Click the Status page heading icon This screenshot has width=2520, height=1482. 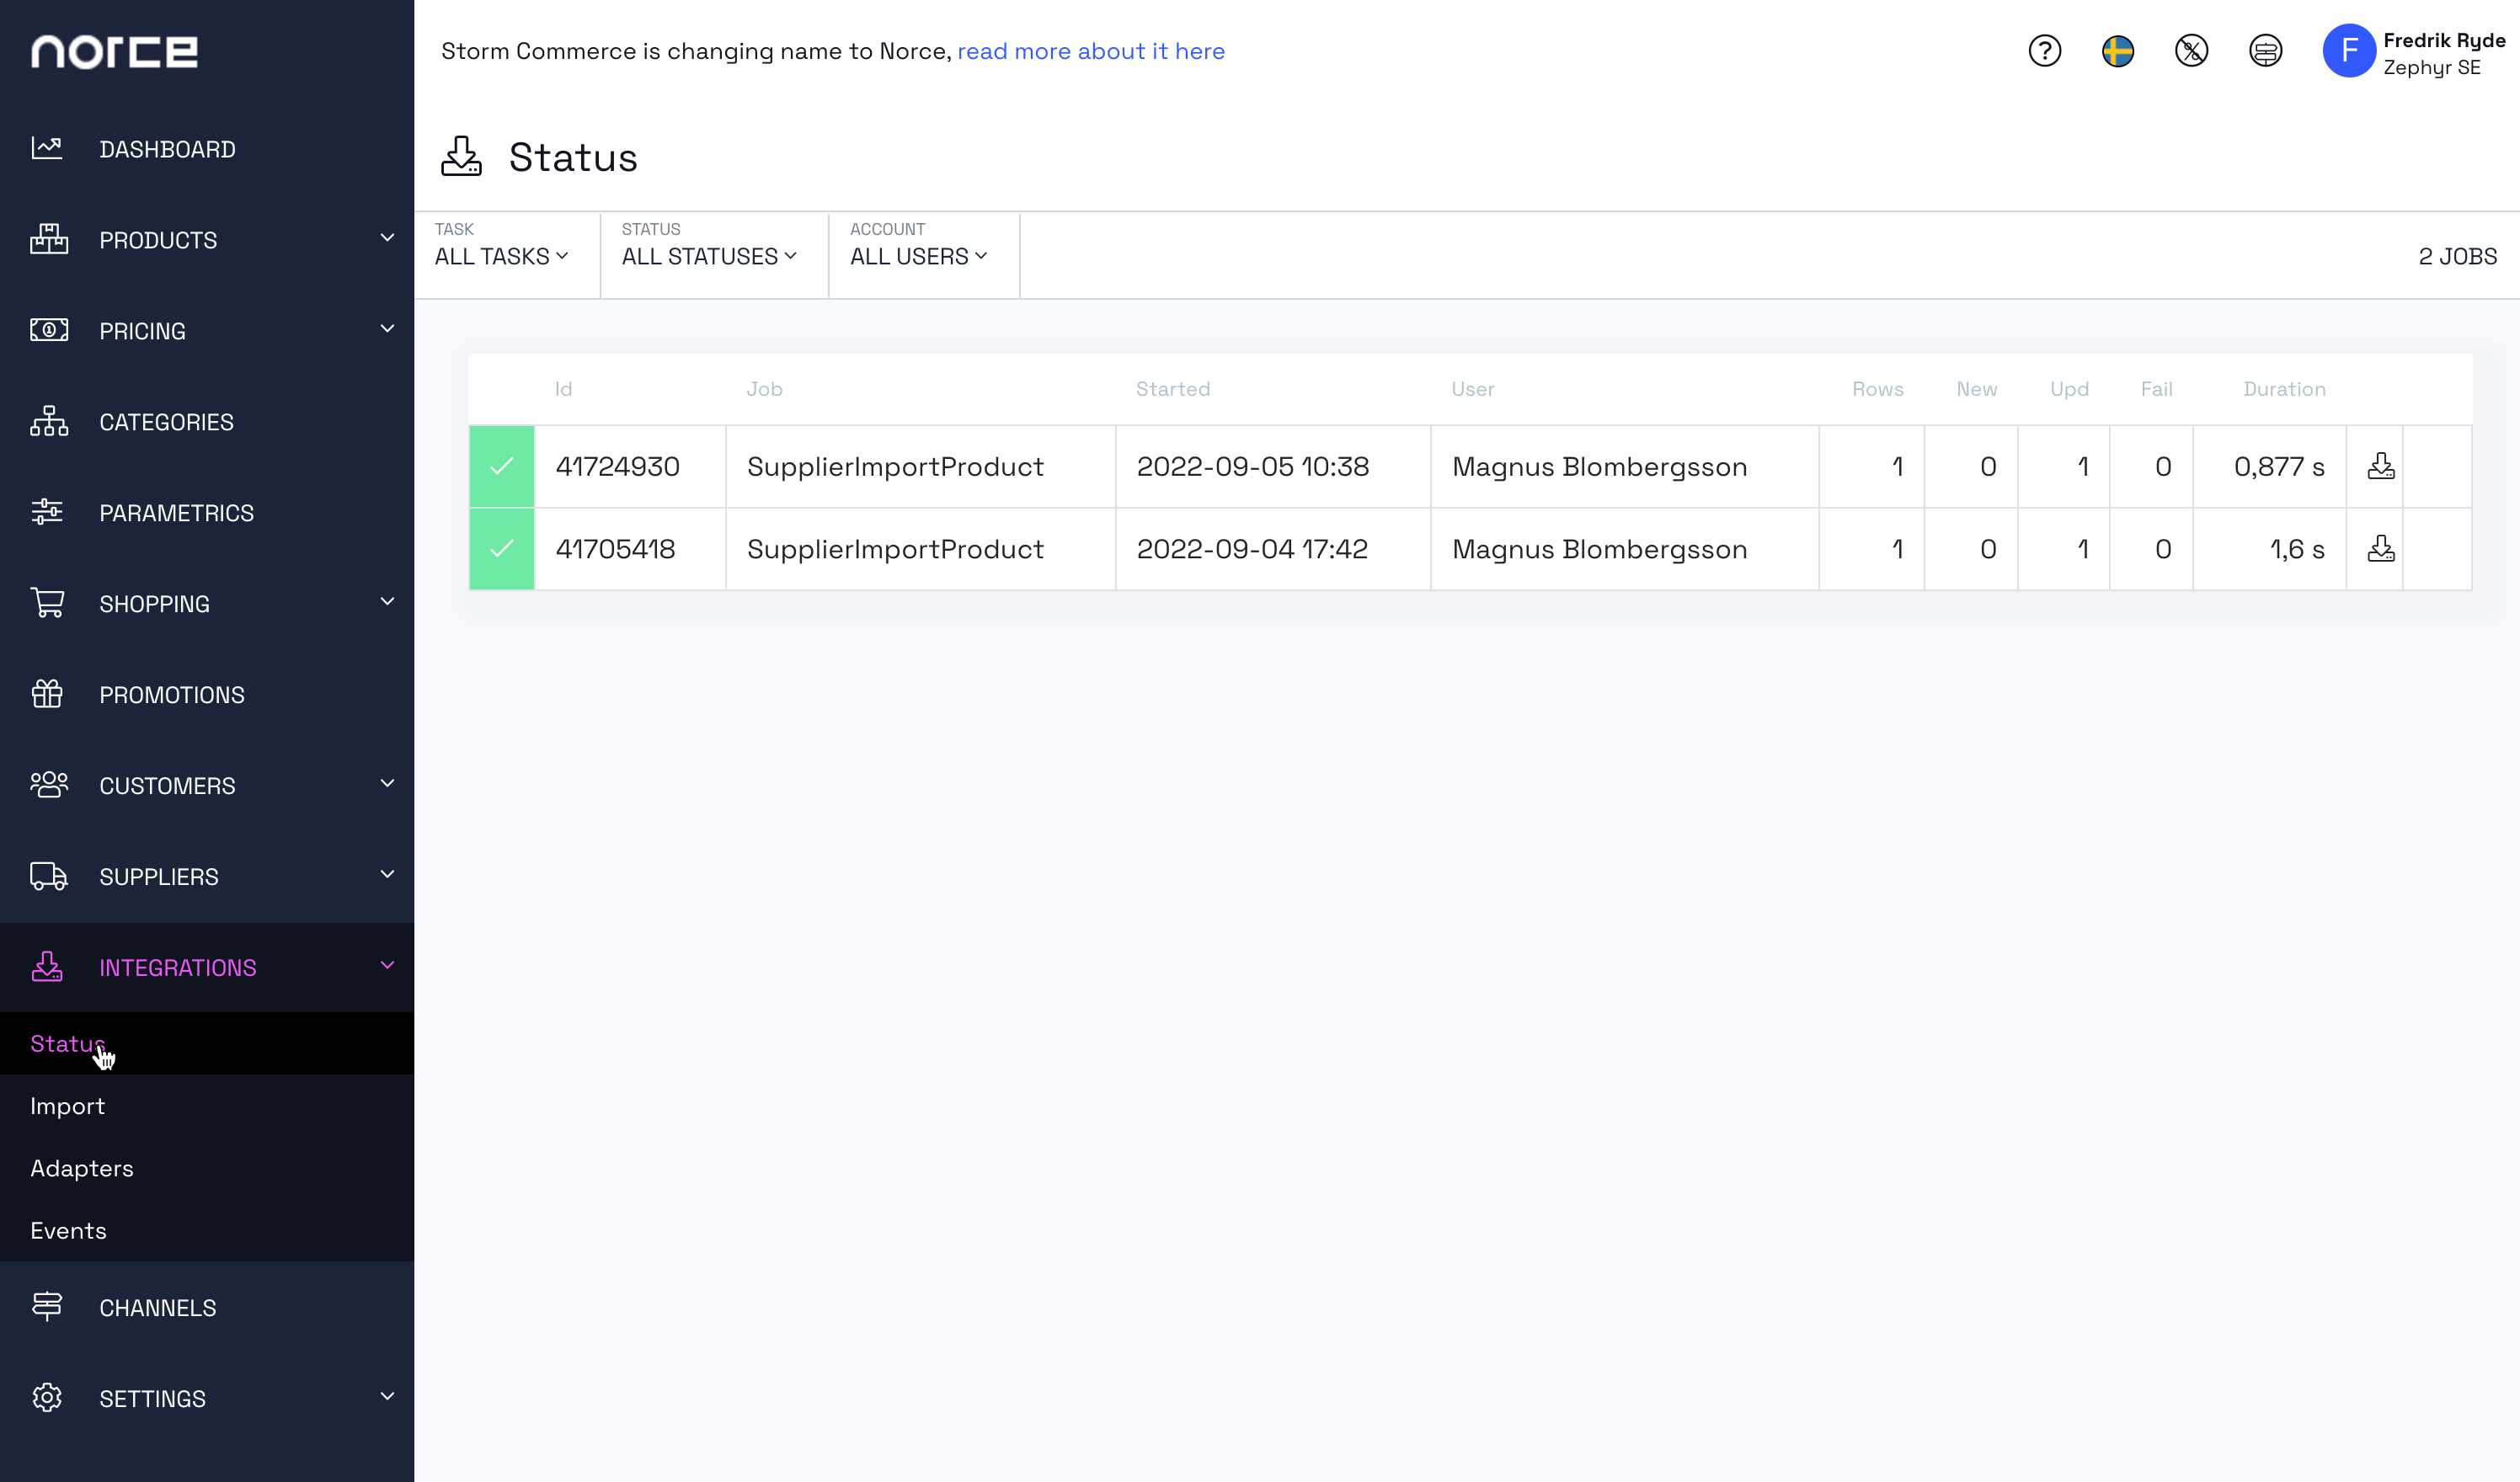pos(461,157)
